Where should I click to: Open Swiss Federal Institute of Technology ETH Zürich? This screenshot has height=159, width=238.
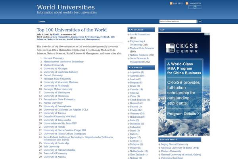(x=78, y=138)
